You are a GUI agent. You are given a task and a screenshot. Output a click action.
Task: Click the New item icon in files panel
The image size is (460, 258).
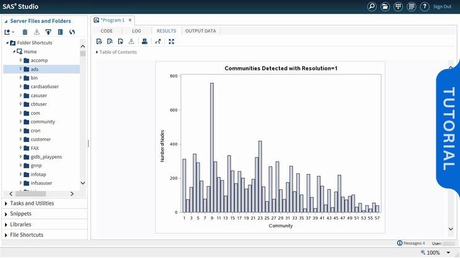click(9, 32)
